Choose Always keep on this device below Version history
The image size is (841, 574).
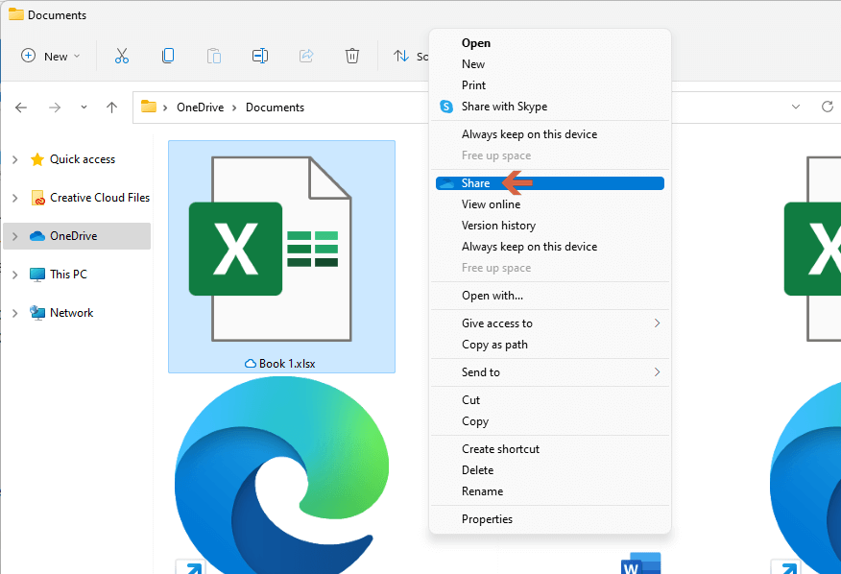click(x=550, y=247)
